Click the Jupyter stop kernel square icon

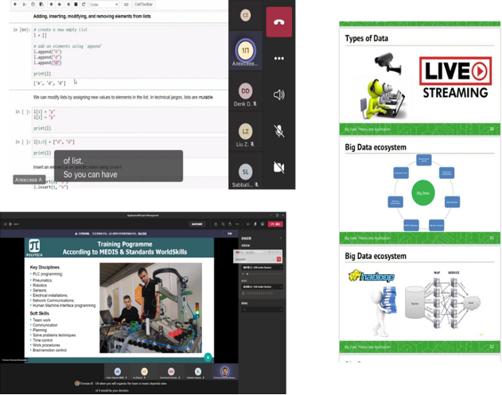click(x=74, y=4)
